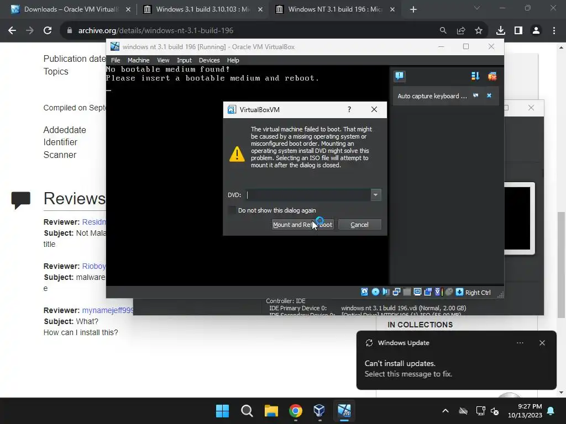Close the Windows Update notification
Image resolution: width=566 pixels, height=424 pixels.
542,343
